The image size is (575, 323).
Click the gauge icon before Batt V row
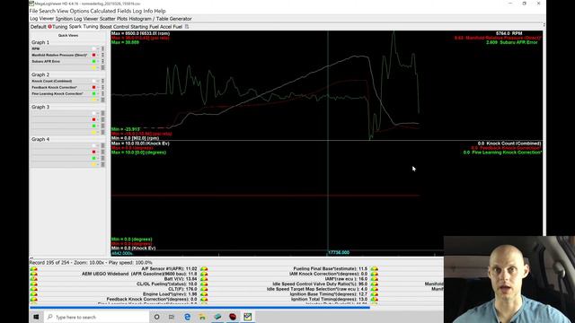pyautogui.click(x=33, y=279)
